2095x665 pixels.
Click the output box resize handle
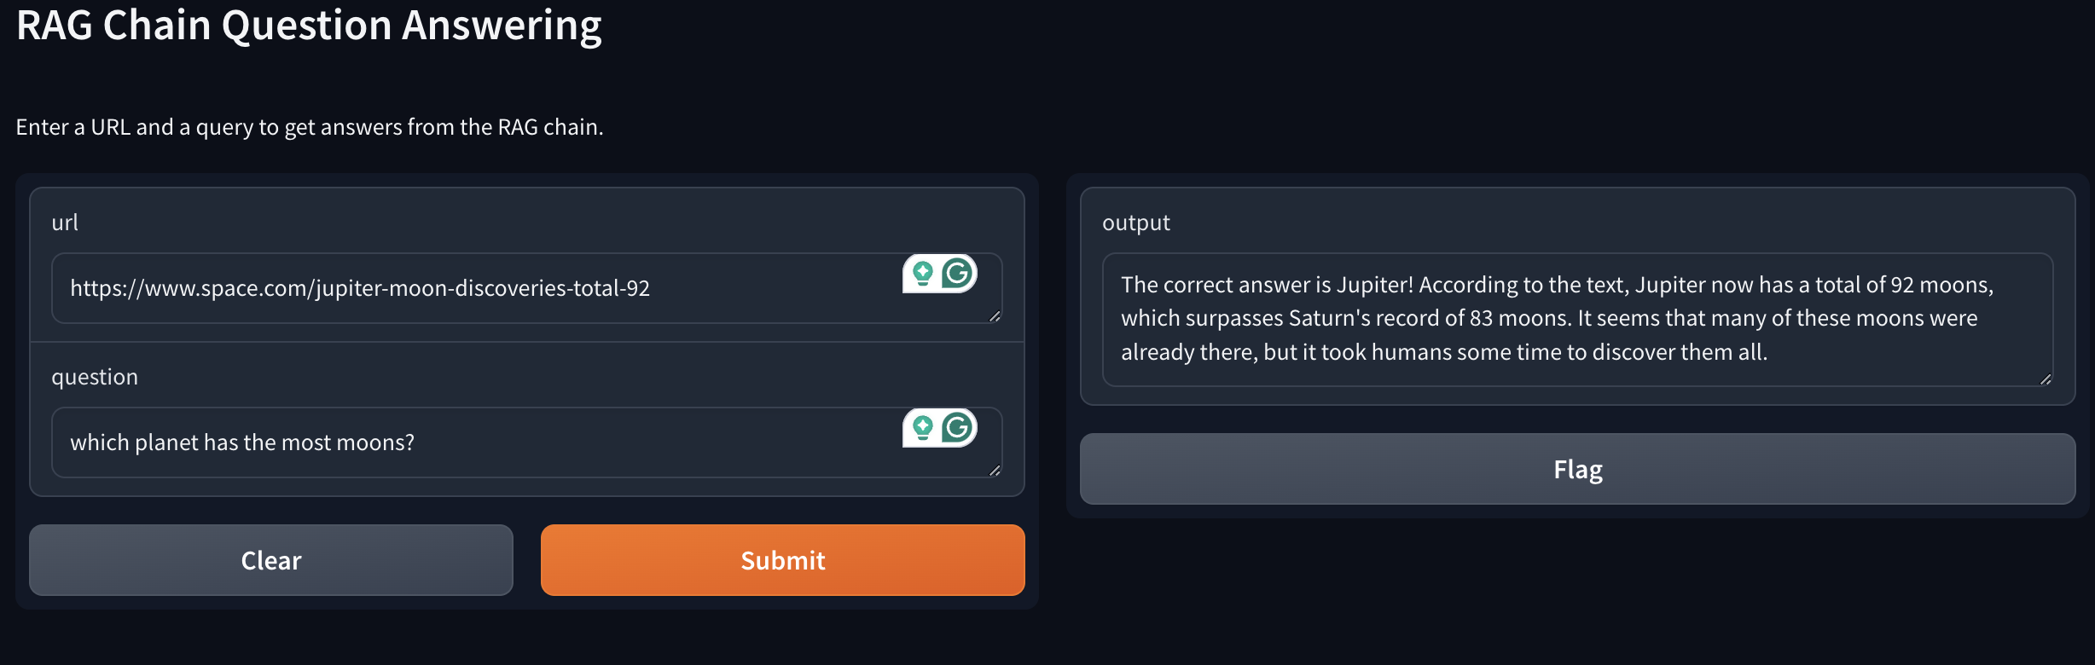point(2046,379)
